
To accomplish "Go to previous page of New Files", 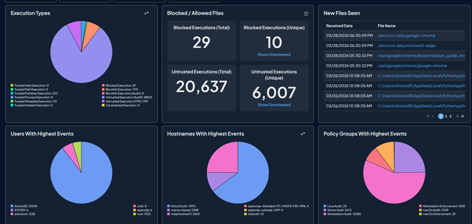I will click(x=433, y=116).
